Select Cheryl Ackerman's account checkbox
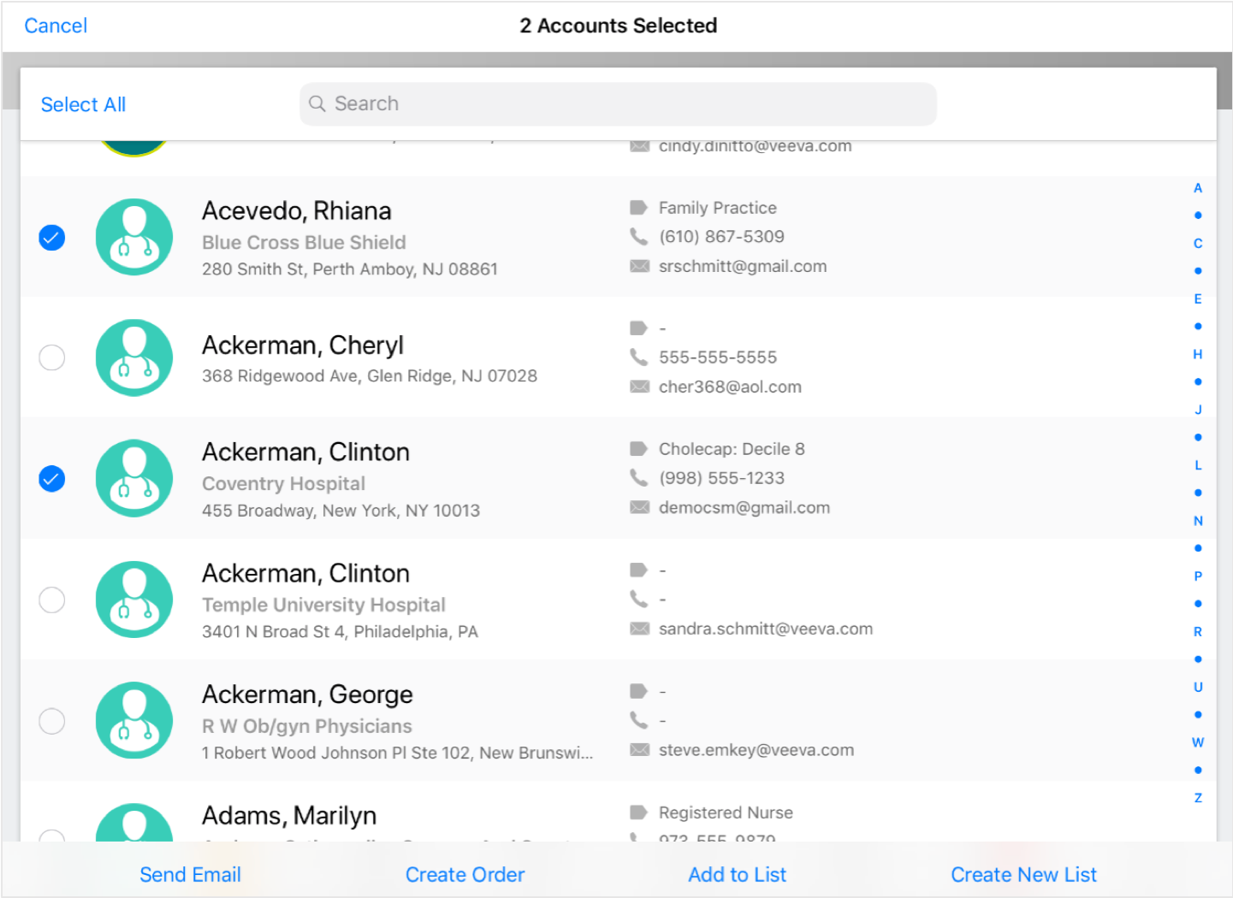 tap(52, 357)
